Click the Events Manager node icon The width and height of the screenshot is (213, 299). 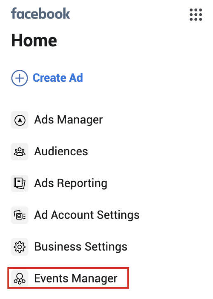coord(20,279)
